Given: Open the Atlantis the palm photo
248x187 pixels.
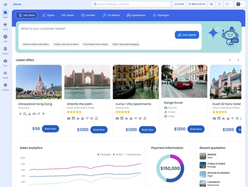Looking at the screenshot, I should pos(87,82).
